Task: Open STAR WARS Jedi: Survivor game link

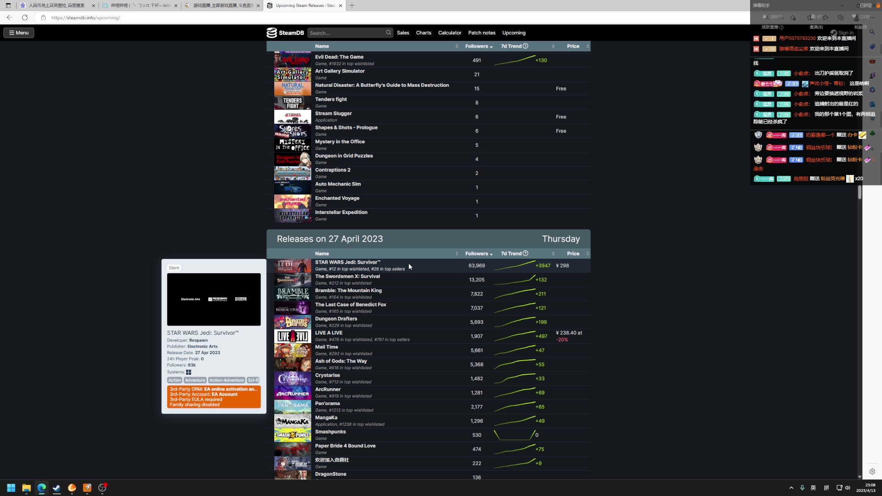Action: [347, 262]
